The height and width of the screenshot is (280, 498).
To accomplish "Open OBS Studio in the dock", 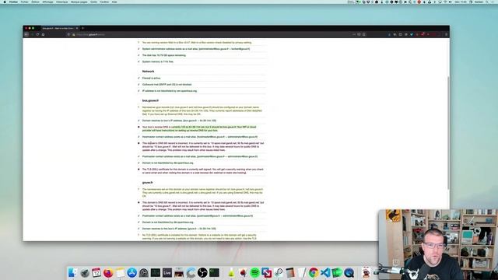I will click(202, 272).
